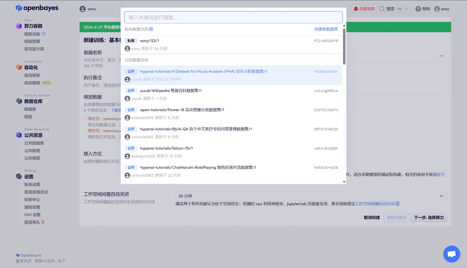Click the down arrow below the dataset list
The height and width of the screenshot is (268, 467).
coord(344,182)
